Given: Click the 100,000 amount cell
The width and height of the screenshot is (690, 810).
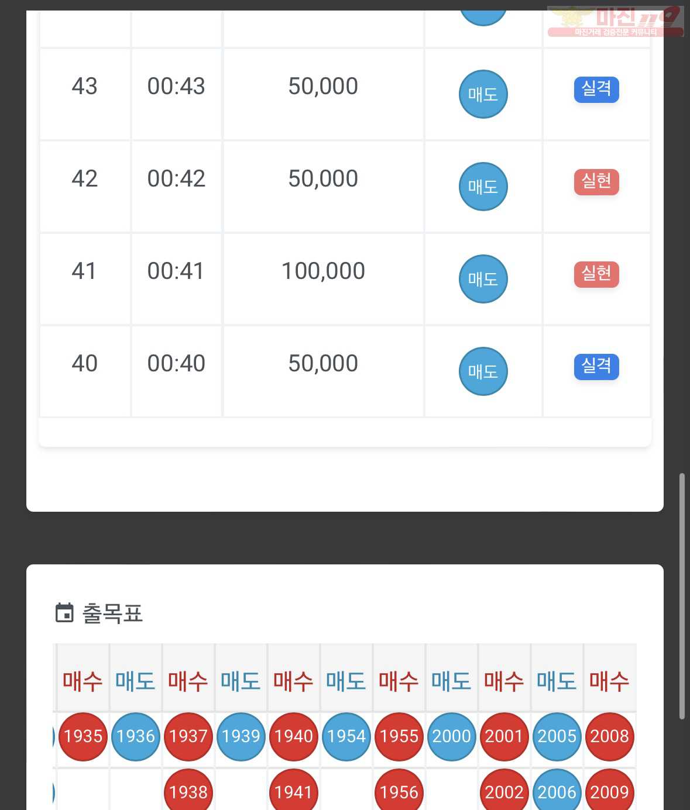Looking at the screenshot, I should pos(323,271).
